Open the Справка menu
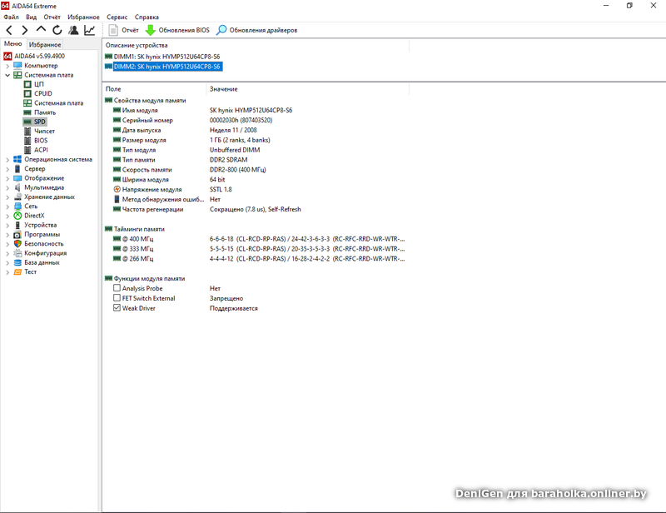666x513 pixels. click(147, 17)
